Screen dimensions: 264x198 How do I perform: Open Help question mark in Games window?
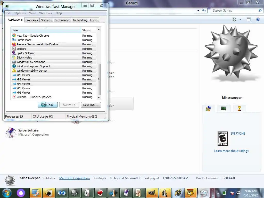click(258, 19)
